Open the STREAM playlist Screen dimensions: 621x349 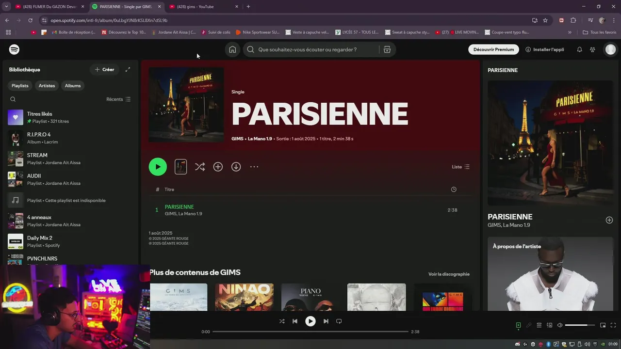(x=69, y=159)
